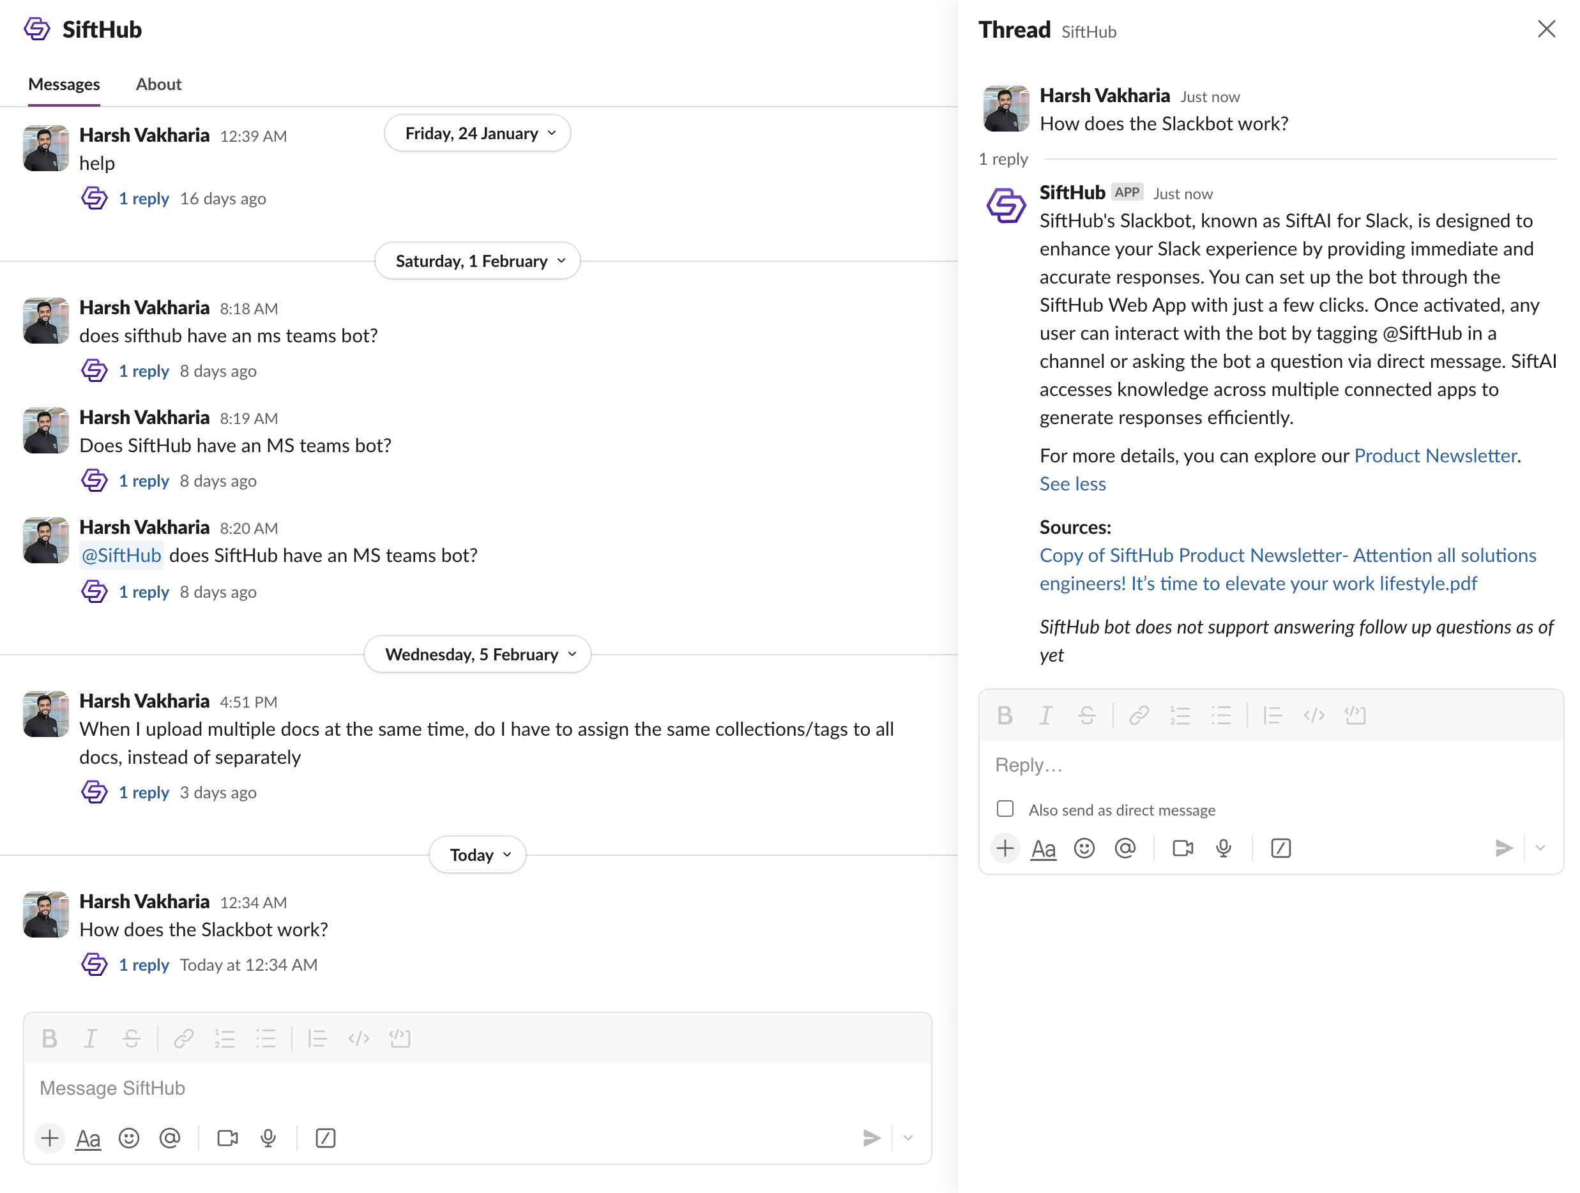Viewport: 1580px width, 1193px height.
Task: Click the emoji icon in thread reply toolbar
Action: coord(1084,848)
